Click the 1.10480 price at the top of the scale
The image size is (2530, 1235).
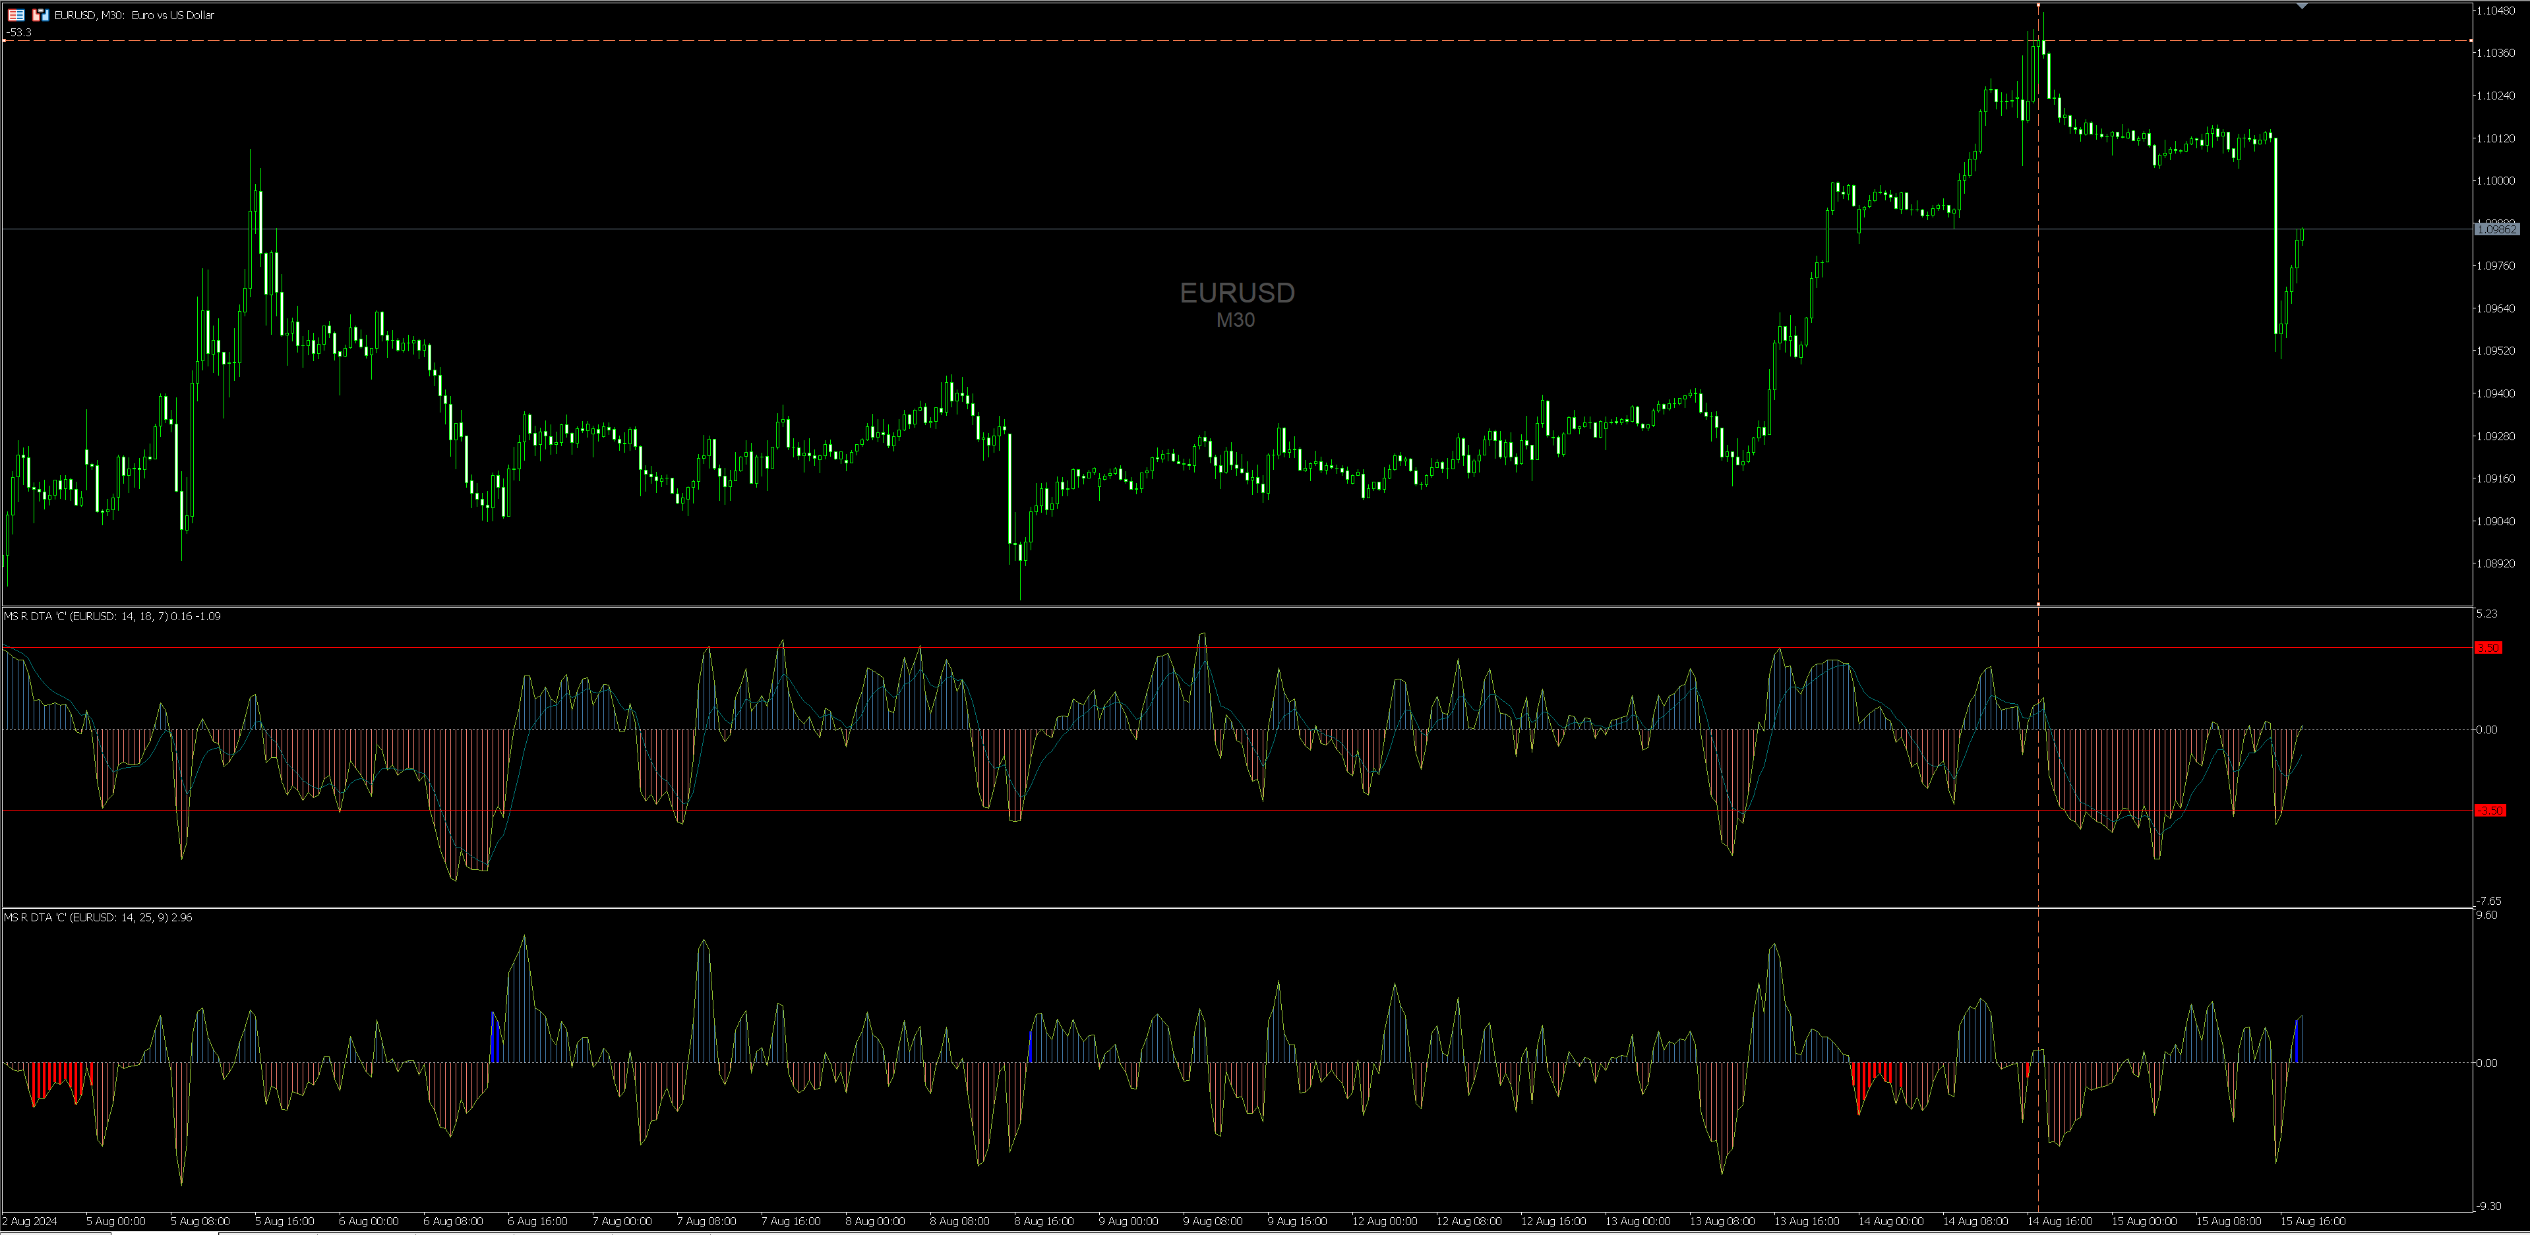coord(2496,11)
